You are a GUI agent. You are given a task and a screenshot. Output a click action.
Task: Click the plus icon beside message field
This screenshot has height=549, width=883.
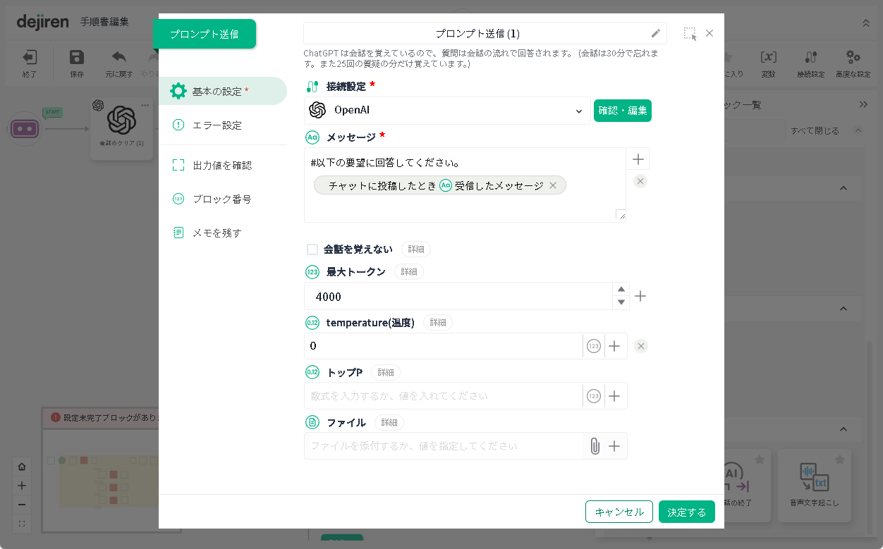(638, 159)
